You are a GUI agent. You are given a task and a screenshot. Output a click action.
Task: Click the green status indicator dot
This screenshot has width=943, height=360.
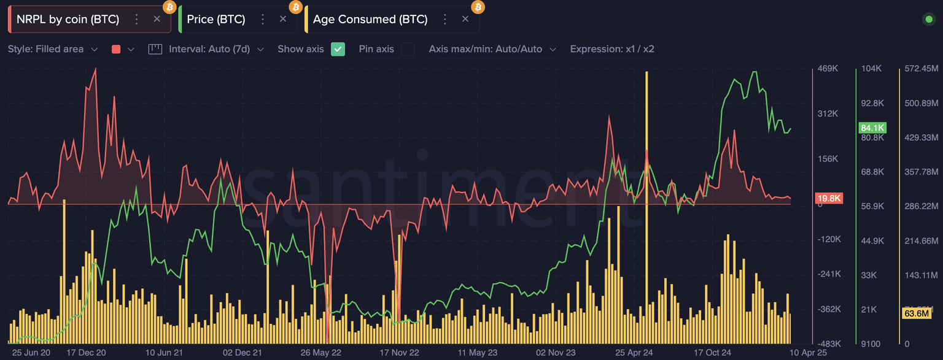click(x=928, y=19)
